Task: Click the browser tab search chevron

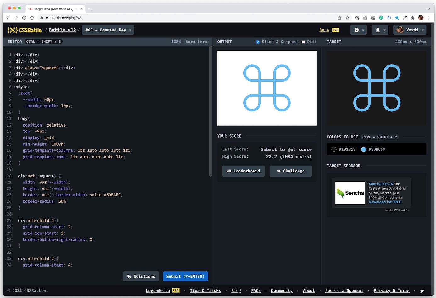Action: pos(428,9)
